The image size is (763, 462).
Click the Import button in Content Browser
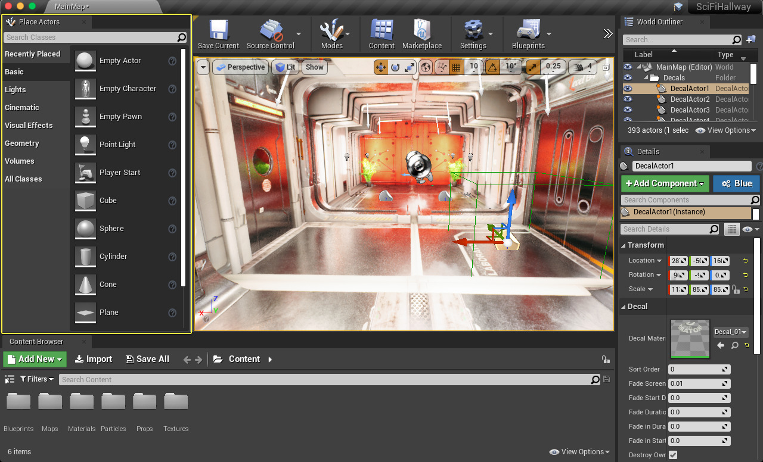[x=94, y=359]
